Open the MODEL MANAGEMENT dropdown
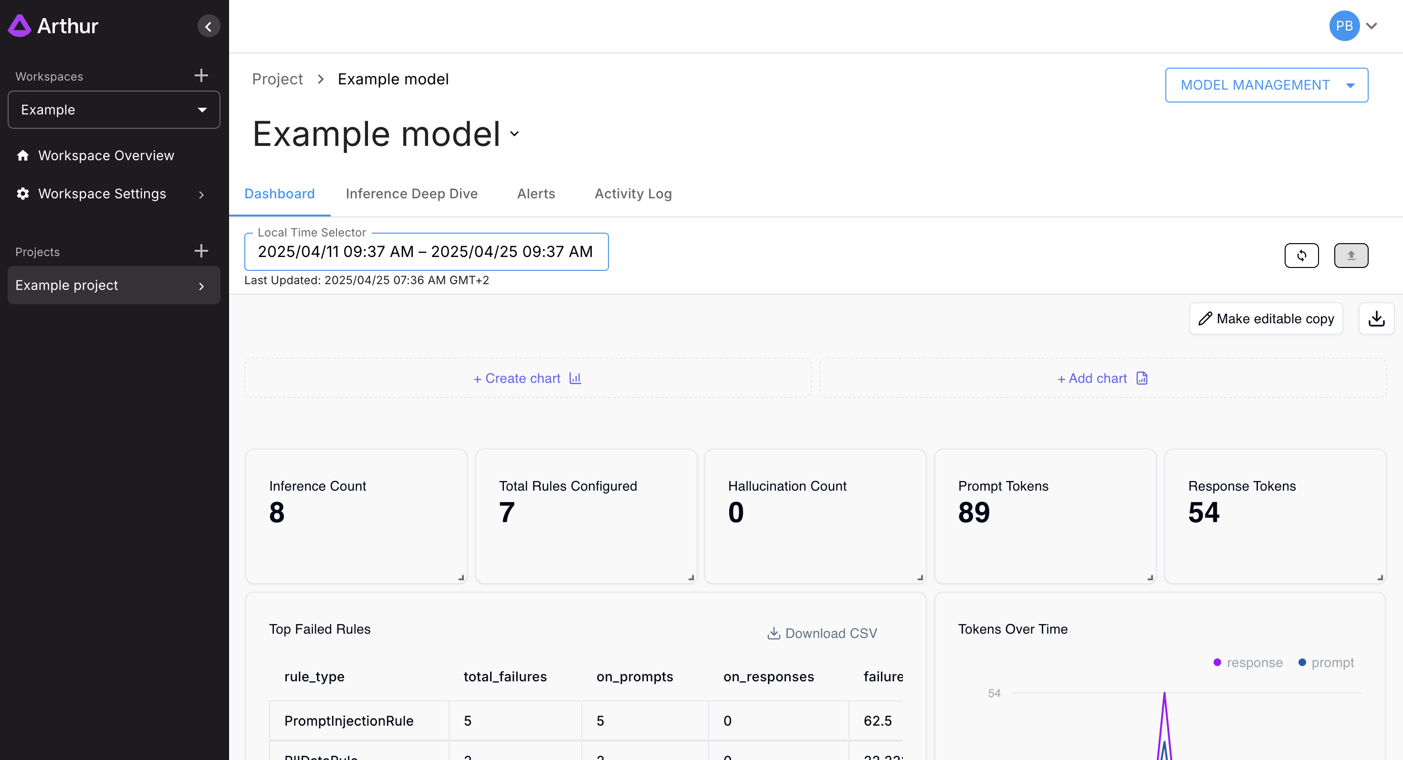The height and width of the screenshot is (760, 1403). [1266, 85]
